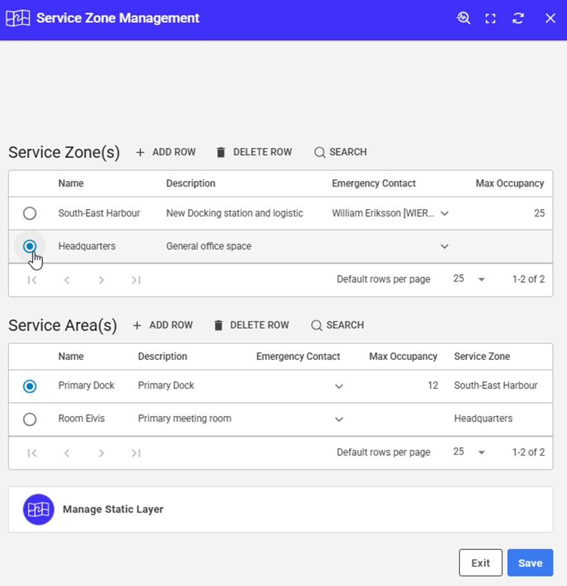Image resolution: width=567 pixels, height=586 pixels.
Task: Expand Emergency Contact dropdown for Headquarters
Action: coord(444,247)
